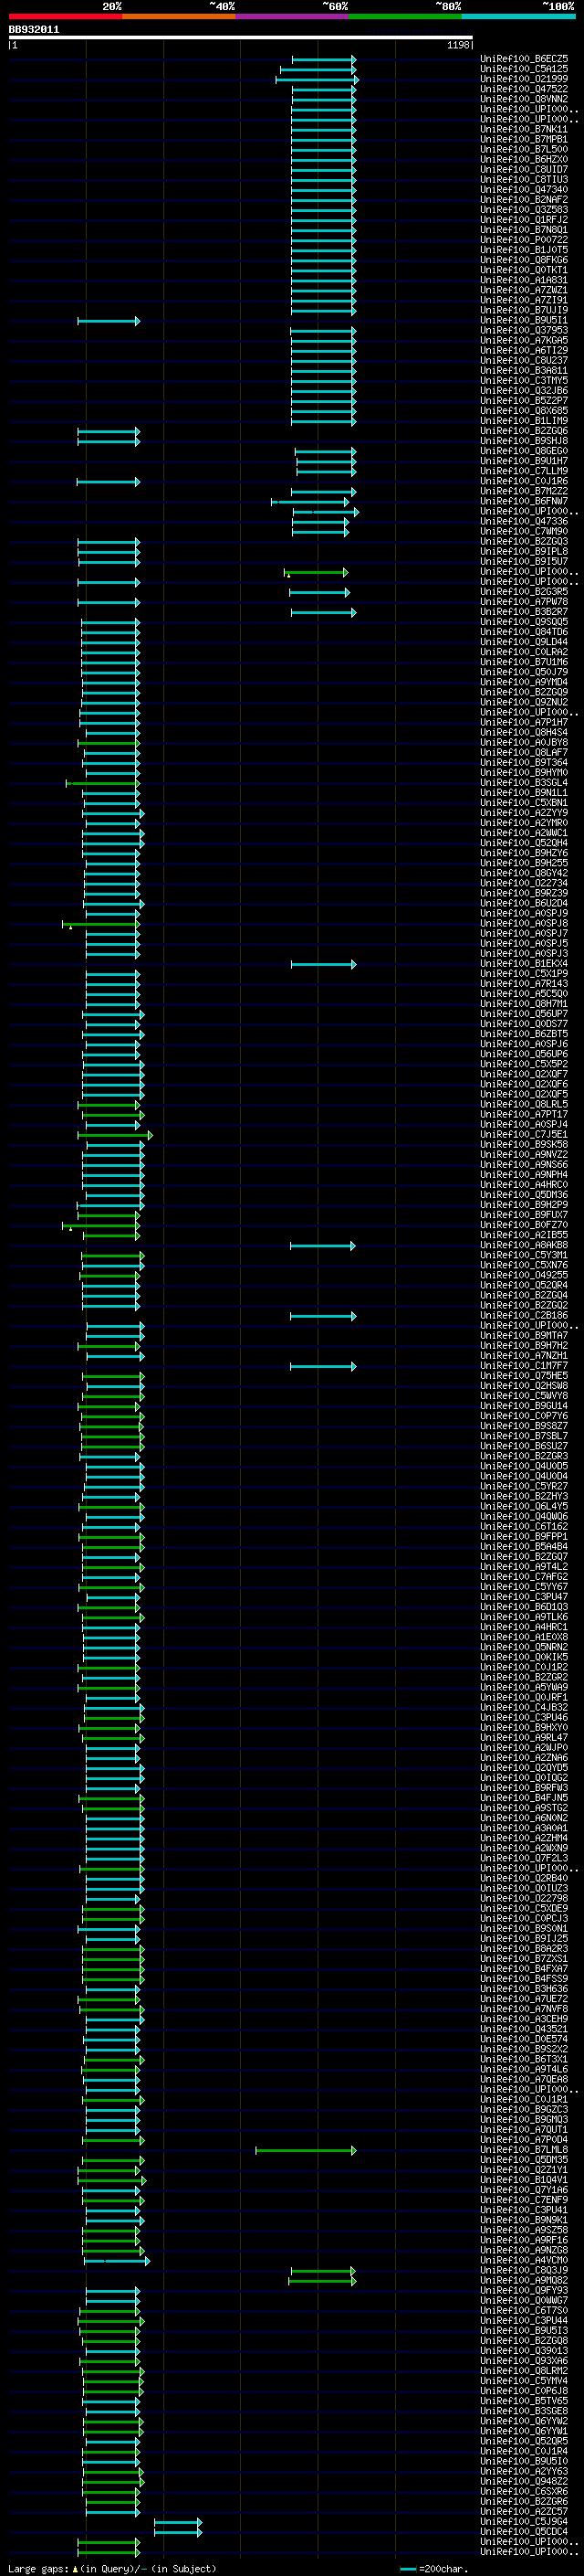Select hit label UniRef100_C8UID7

coord(524,169)
